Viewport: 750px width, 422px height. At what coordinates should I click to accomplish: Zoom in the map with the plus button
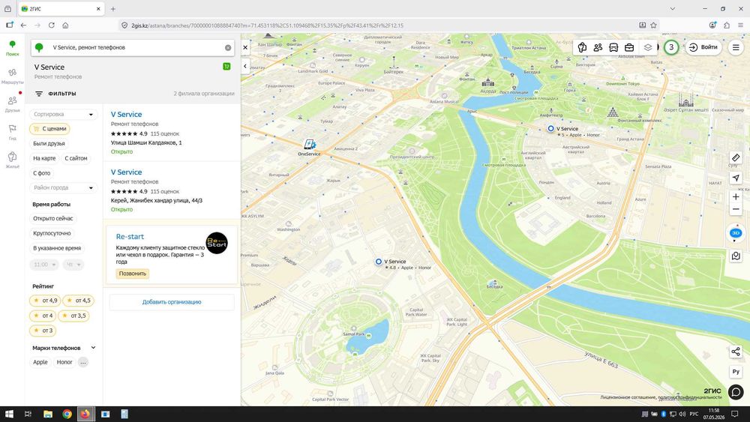736,196
